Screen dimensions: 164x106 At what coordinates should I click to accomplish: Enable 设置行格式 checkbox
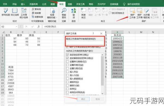click(x=67, y=68)
